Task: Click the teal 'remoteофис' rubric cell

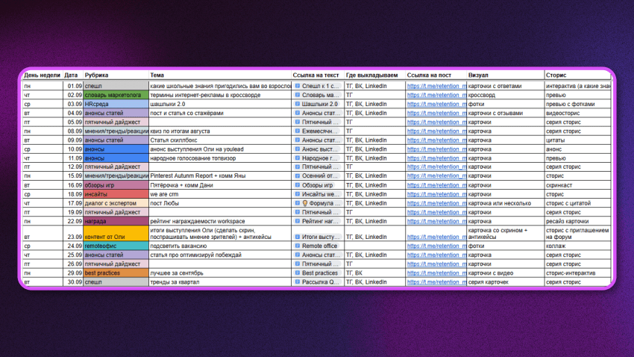Action: (116, 246)
